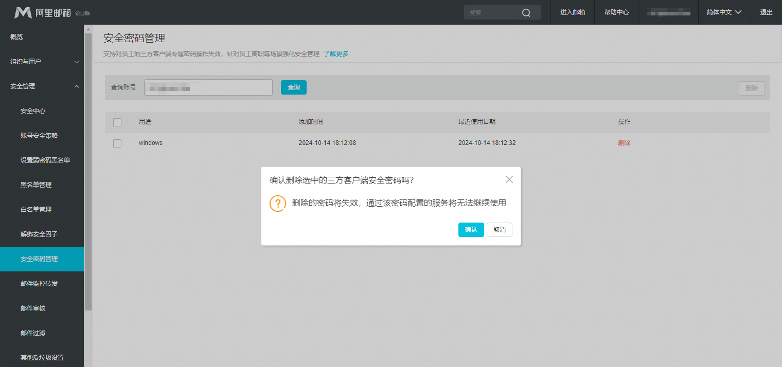Go to 邮件审核 in sidebar
The image size is (782, 367).
tap(33, 308)
